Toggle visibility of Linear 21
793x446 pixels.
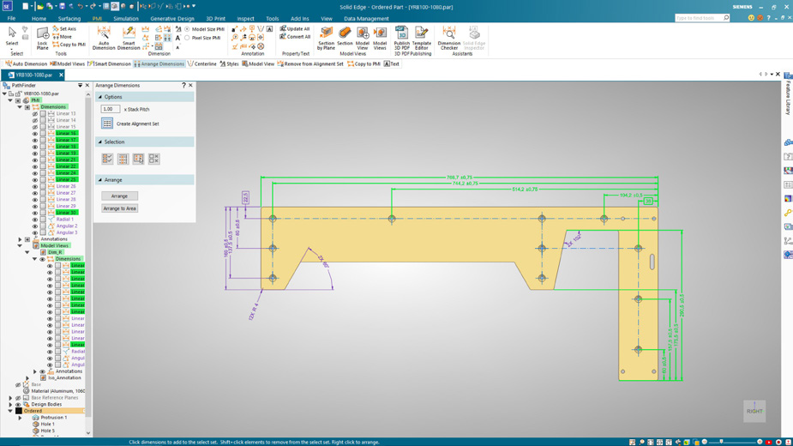click(35, 160)
